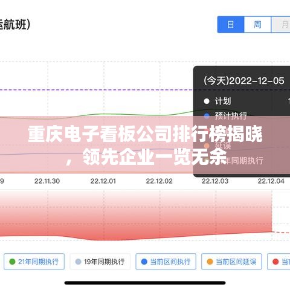Click the green dot of 21年同期执行
Screen dimensions: 290x290
point(12,262)
